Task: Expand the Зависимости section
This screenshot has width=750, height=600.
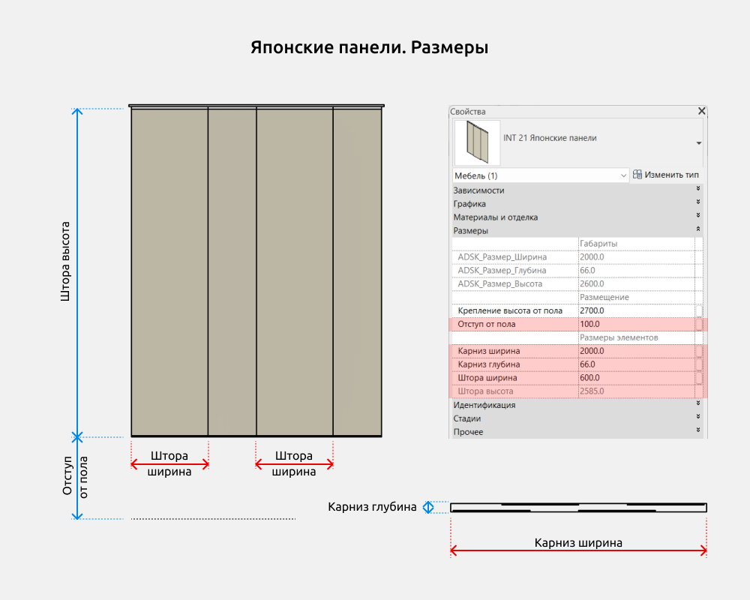Action: (697, 188)
